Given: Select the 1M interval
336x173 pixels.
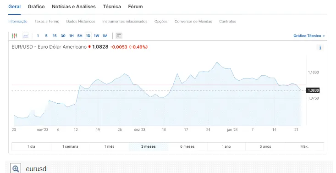Looking at the screenshot, I should 105,36.
